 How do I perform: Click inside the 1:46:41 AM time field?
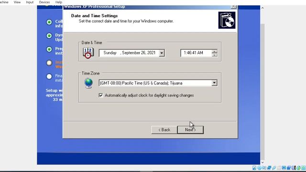click(196, 53)
